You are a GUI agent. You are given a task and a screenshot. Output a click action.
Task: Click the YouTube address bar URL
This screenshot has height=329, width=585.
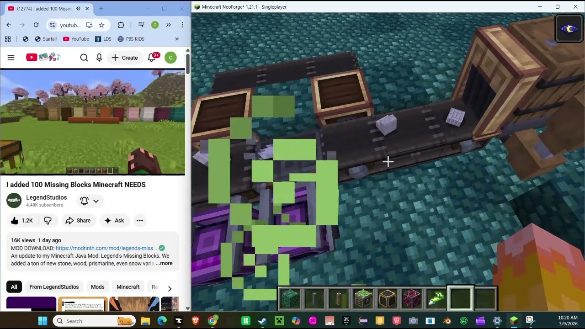click(70, 25)
